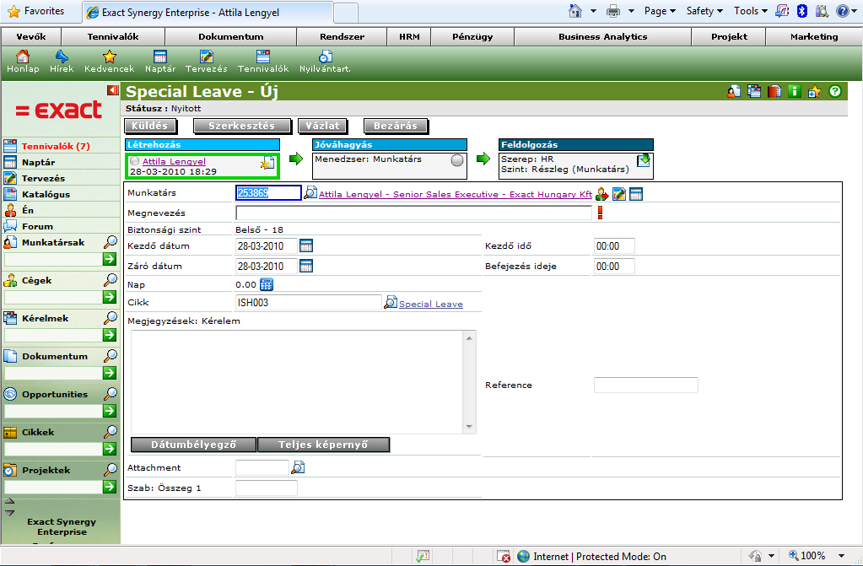
Task: Click the green help question mark icon
Action: click(835, 91)
